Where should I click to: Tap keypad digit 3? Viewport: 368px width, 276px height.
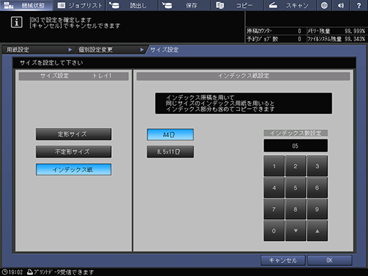(317, 166)
